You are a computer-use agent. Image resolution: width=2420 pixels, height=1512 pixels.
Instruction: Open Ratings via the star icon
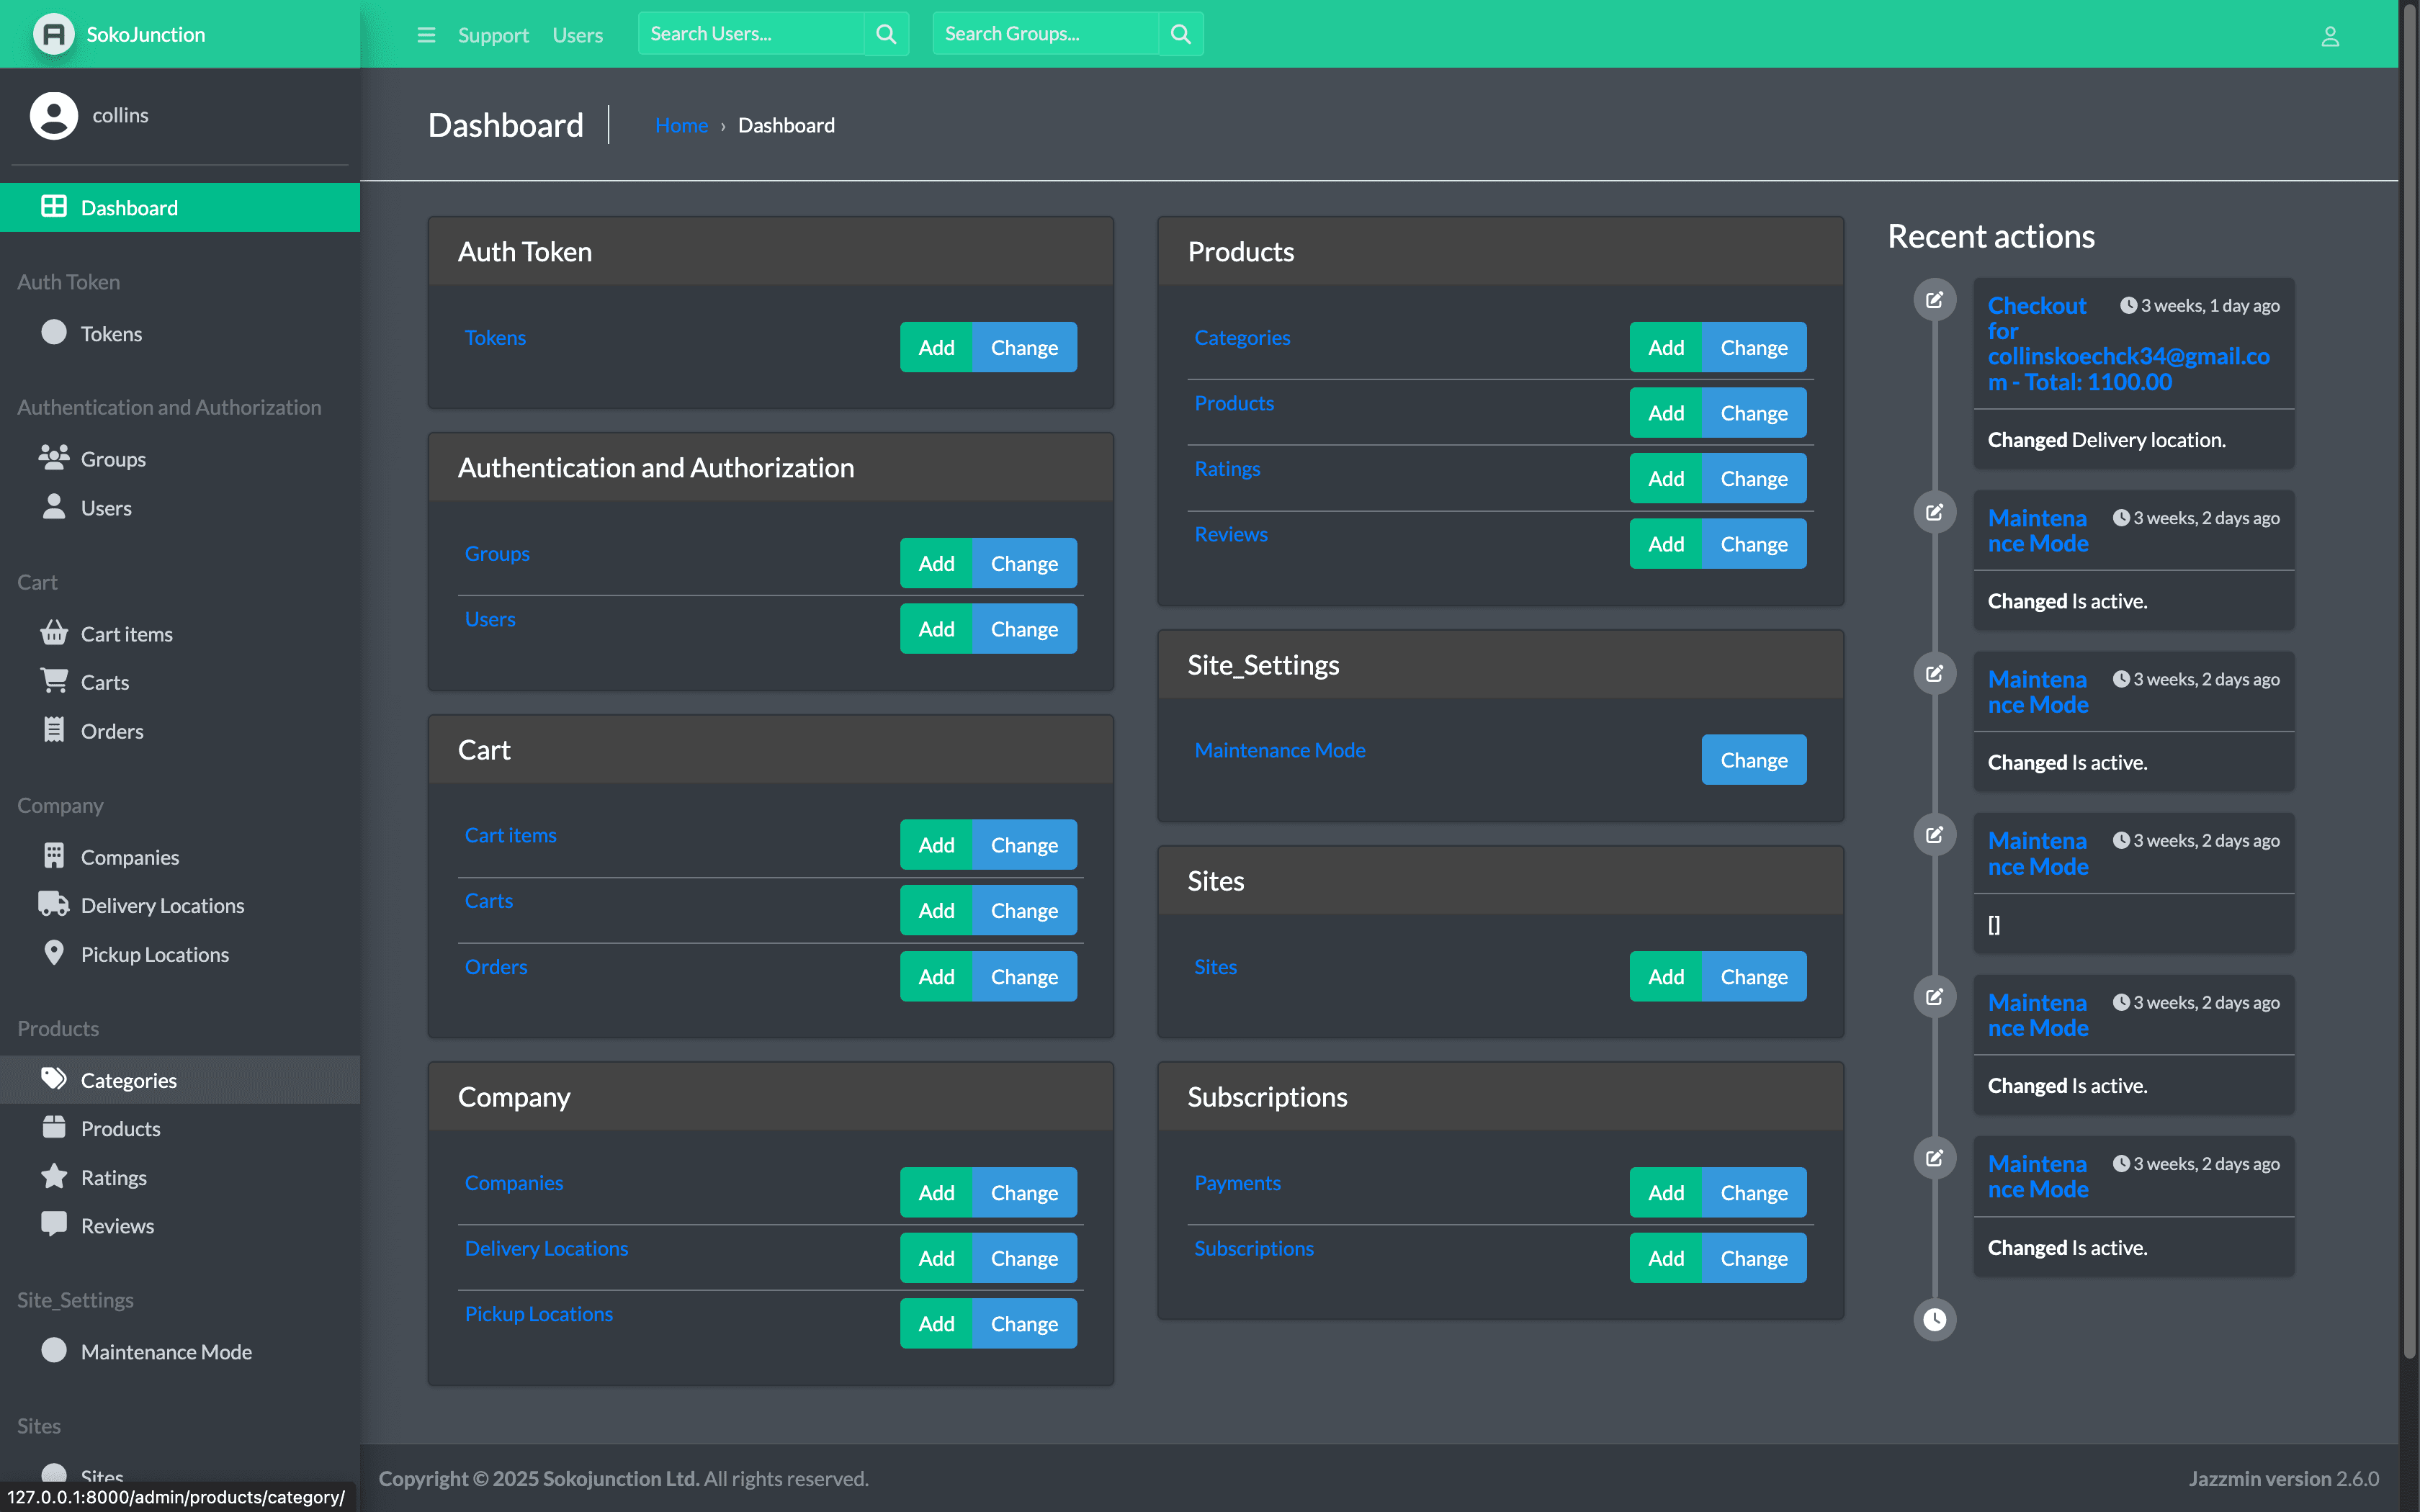[x=53, y=1176]
